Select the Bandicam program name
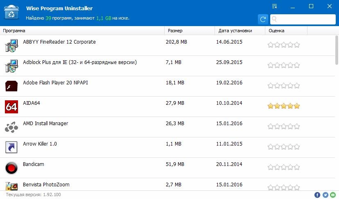 tap(34, 164)
